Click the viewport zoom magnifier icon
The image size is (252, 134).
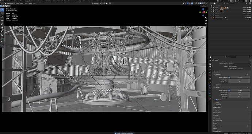[x=206, y=18]
